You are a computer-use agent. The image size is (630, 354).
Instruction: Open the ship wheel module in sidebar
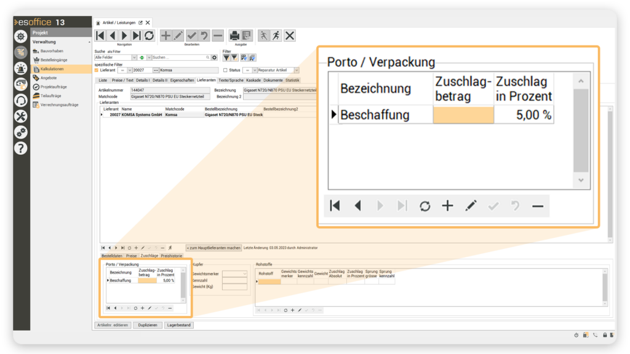tap(21, 36)
